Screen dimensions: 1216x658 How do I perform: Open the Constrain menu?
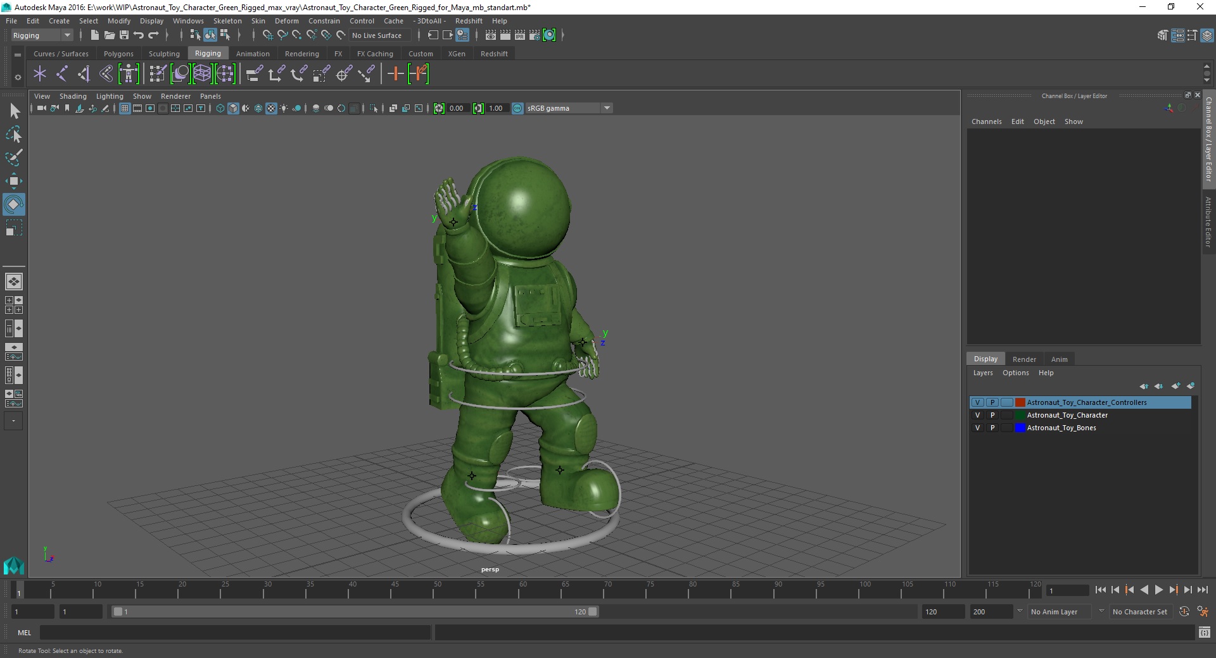pos(324,21)
